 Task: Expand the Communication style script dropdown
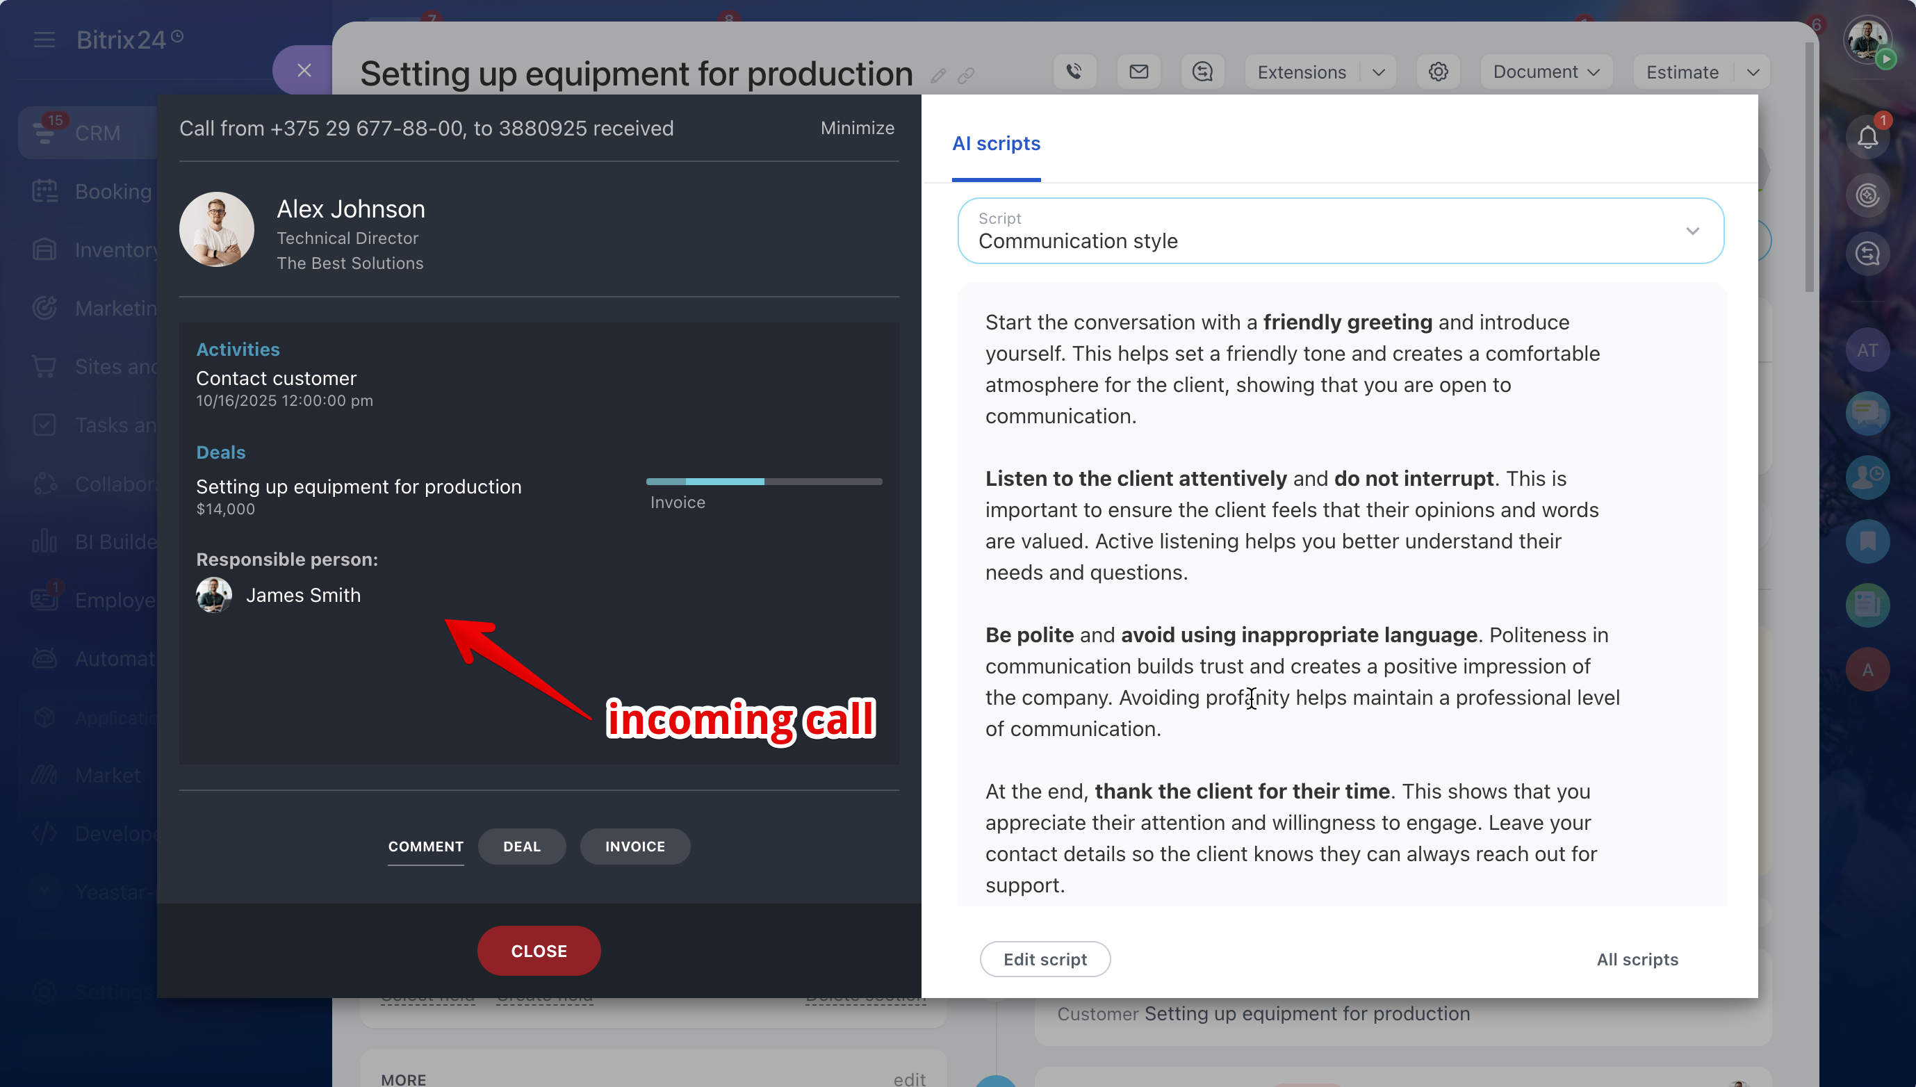[1692, 231]
